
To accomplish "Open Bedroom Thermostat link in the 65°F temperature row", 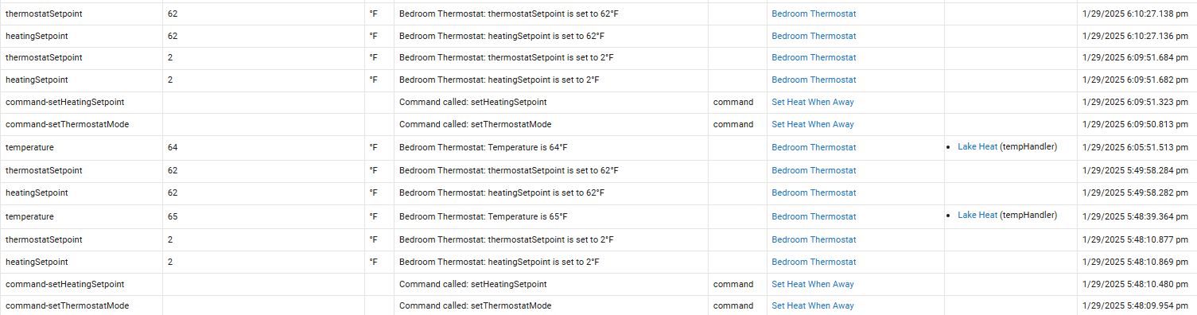I will 814,216.
